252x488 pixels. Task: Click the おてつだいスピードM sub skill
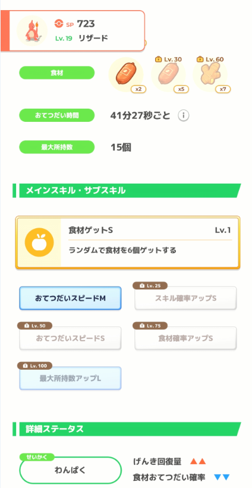point(70,298)
